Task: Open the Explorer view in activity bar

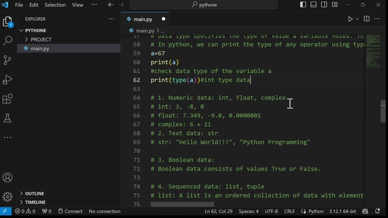Action: click(x=8, y=22)
